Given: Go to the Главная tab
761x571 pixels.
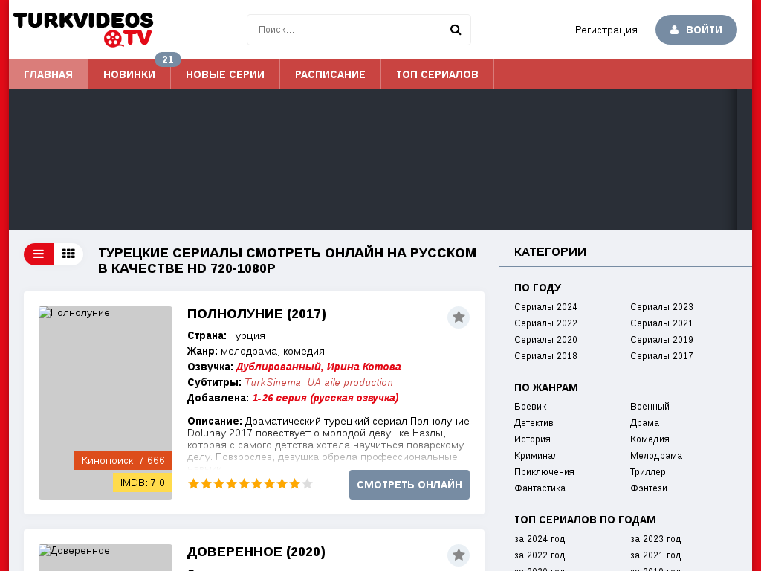Looking at the screenshot, I should coord(48,74).
